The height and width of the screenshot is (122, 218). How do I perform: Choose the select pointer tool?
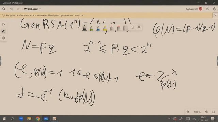click(3, 25)
